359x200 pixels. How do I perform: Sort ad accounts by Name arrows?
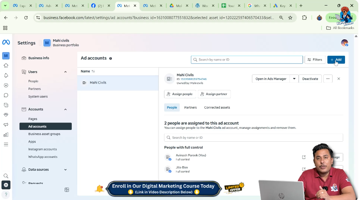tap(93, 71)
